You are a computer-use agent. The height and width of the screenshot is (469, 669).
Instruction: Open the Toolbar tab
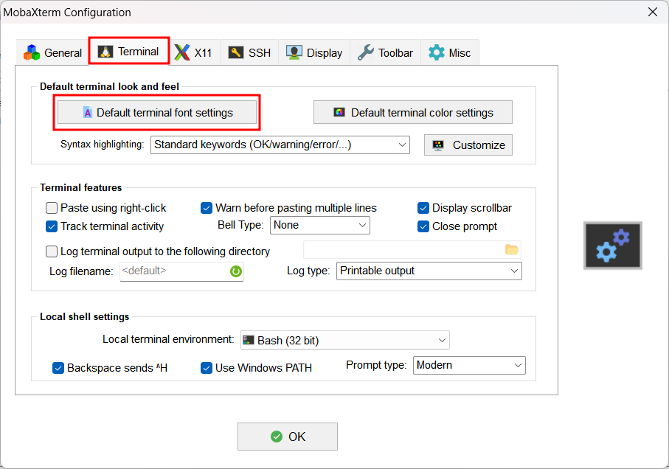tap(385, 53)
